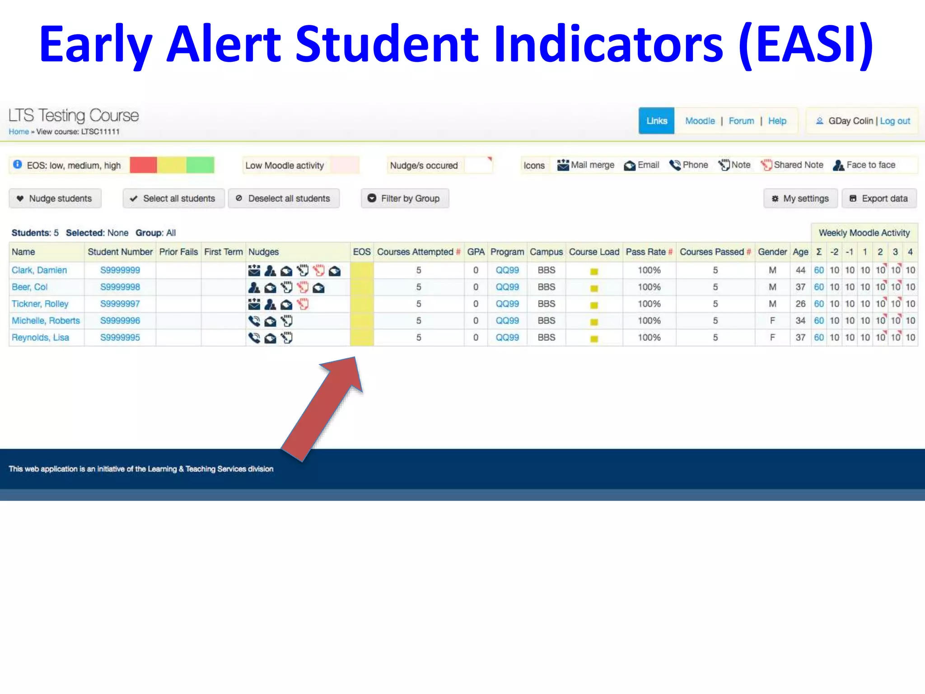
Task: Sort by the Pass Rate column header
Action: coord(649,252)
